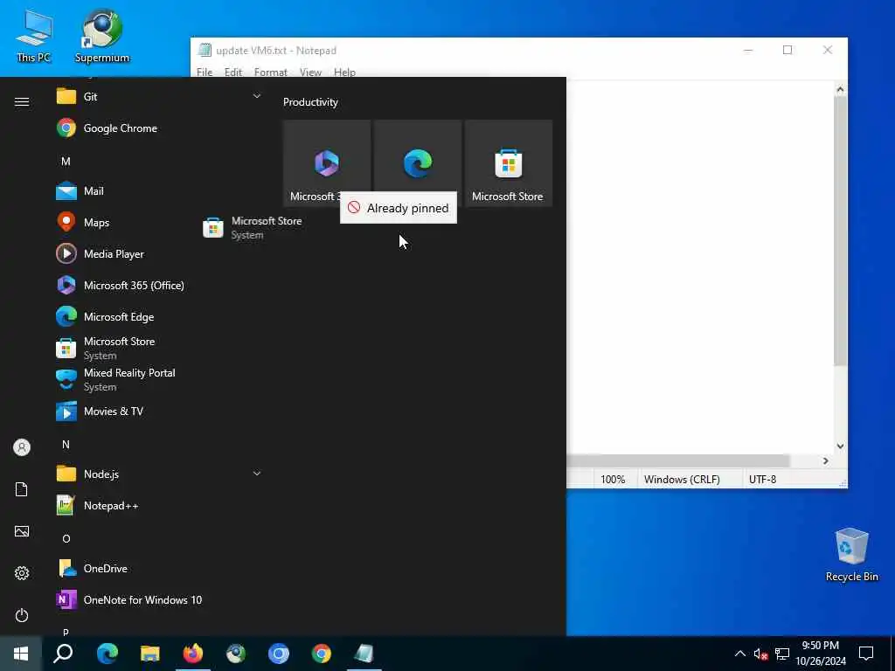
Task: Click the Power icon in the Start sidebar
Action: 22,615
